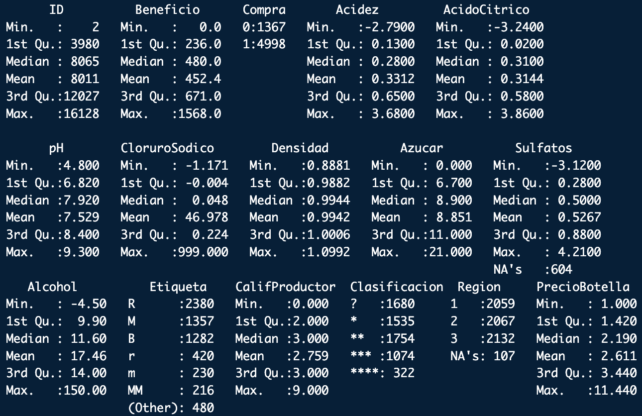Click the Beneficio column header
The height and width of the screenshot is (416, 642).
click(167, 10)
